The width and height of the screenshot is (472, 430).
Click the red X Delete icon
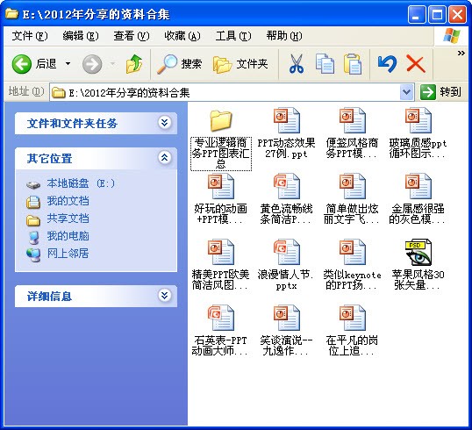pos(416,64)
